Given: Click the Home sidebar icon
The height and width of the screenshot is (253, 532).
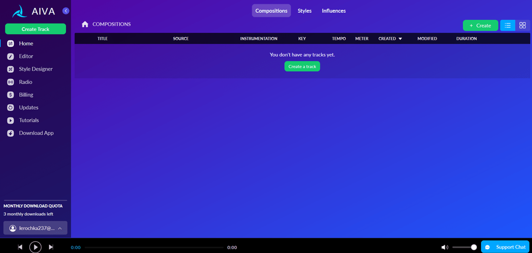Looking at the screenshot, I should 11,43.
